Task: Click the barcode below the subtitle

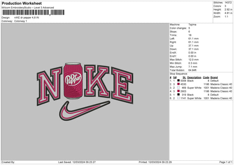Action: [33, 12]
